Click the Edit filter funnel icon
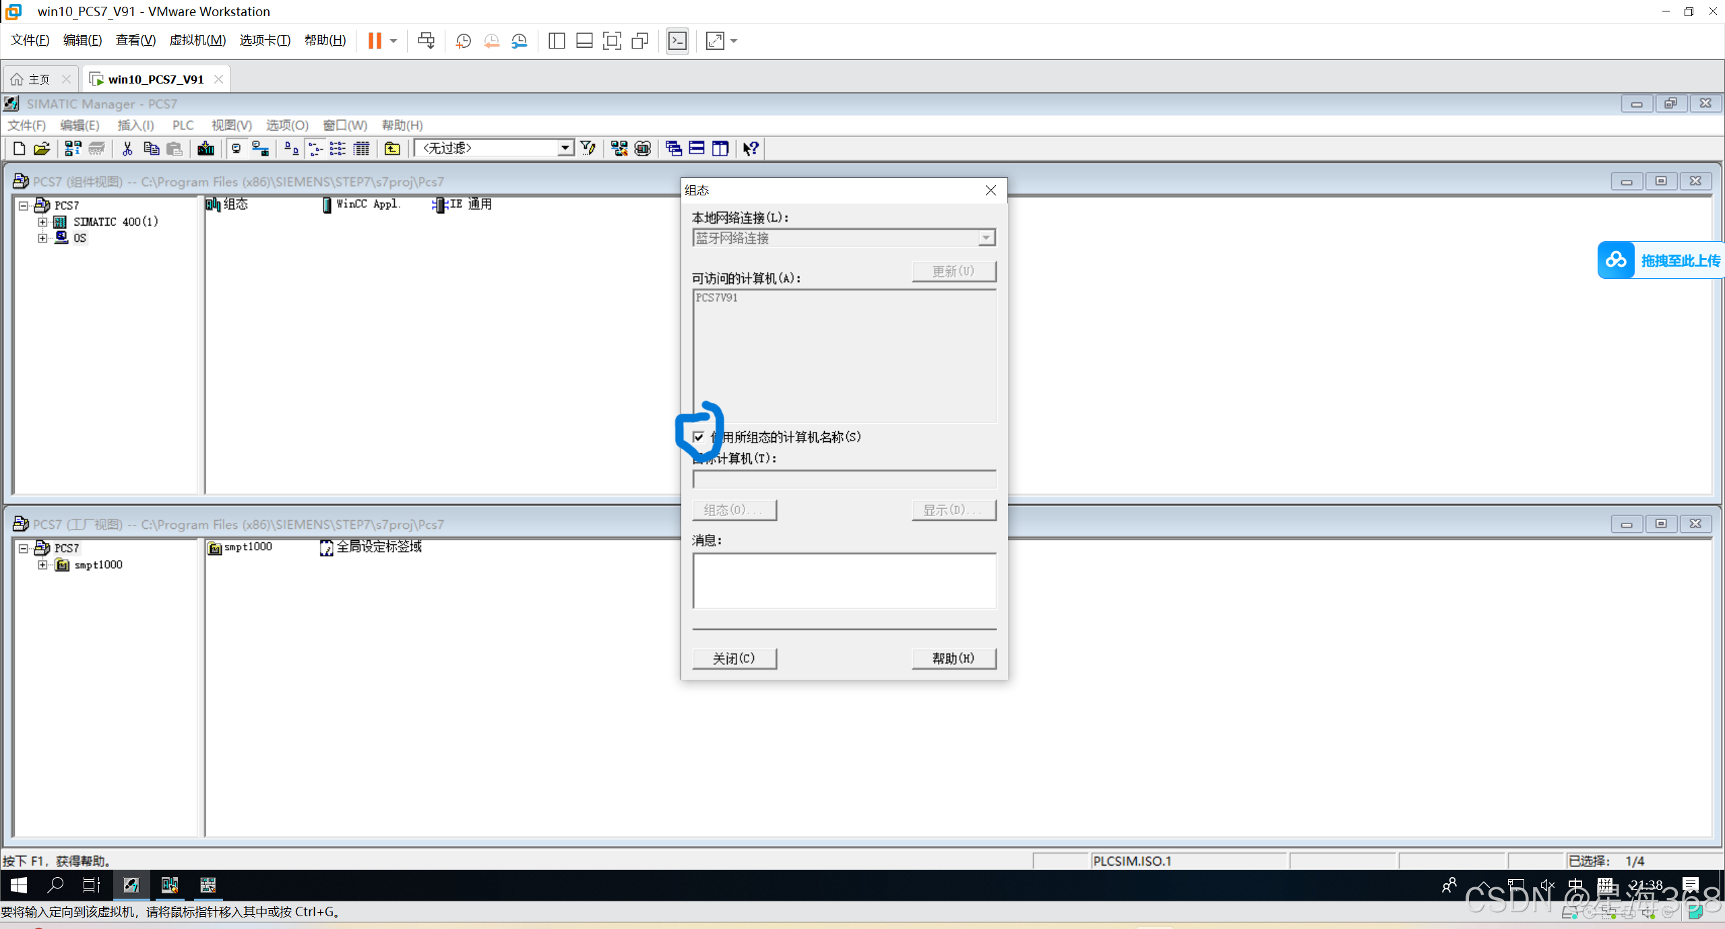 588,148
